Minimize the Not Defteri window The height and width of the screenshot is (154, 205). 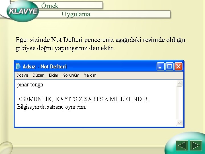pyautogui.click(x=160, y=66)
